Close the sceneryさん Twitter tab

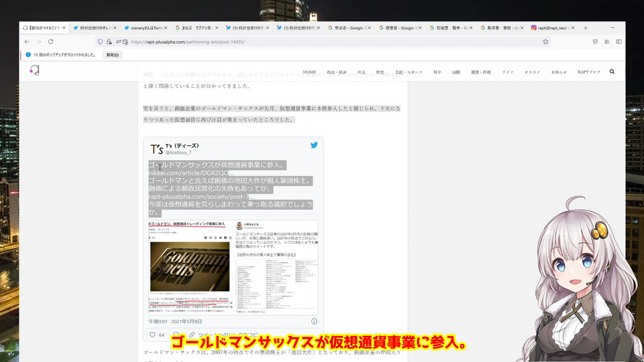[166, 28]
